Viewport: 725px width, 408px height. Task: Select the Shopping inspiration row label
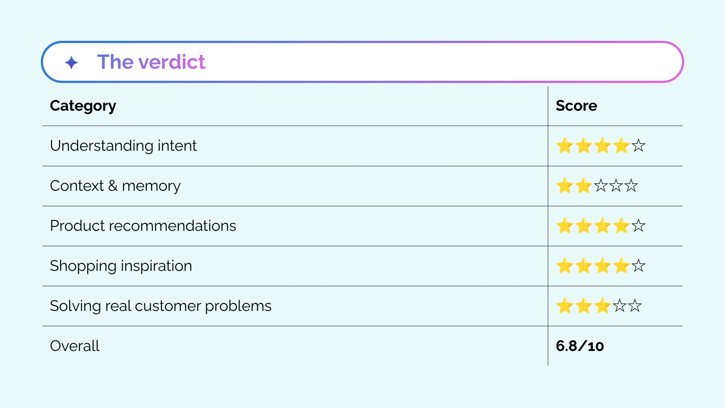[121, 266]
